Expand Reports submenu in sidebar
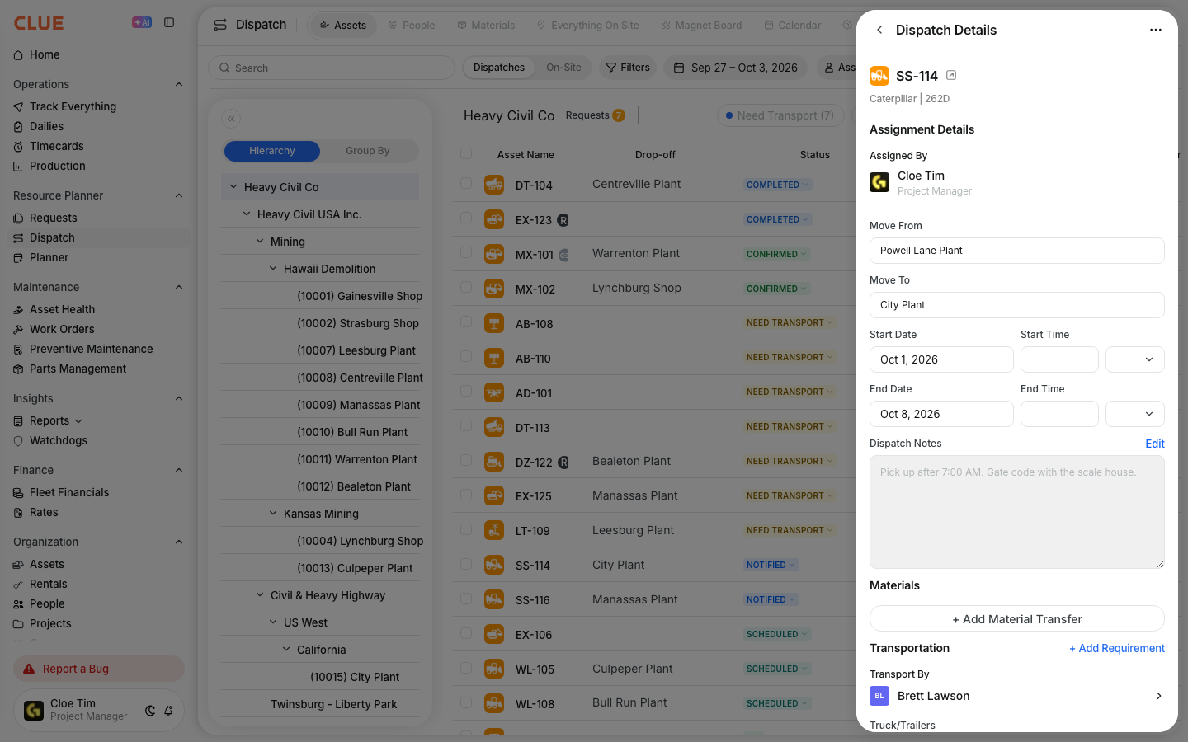The height and width of the screenshot is (742, 1188). pos(78,421)
